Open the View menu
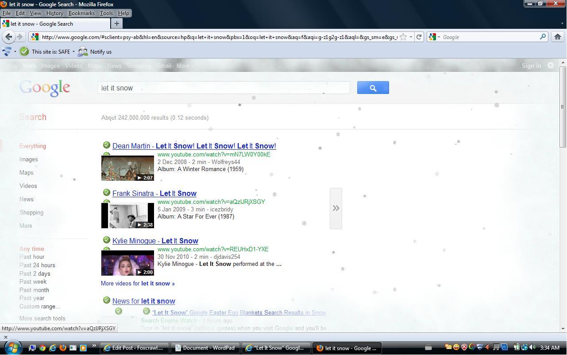This screenshot has height=355, width=567. 35,13
